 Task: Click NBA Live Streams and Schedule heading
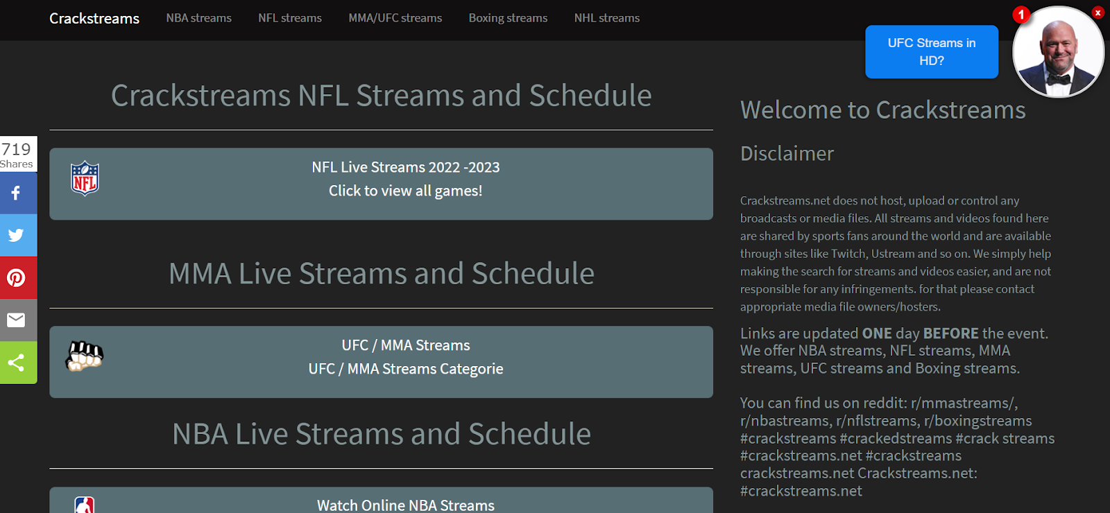(x=381, y=434)
